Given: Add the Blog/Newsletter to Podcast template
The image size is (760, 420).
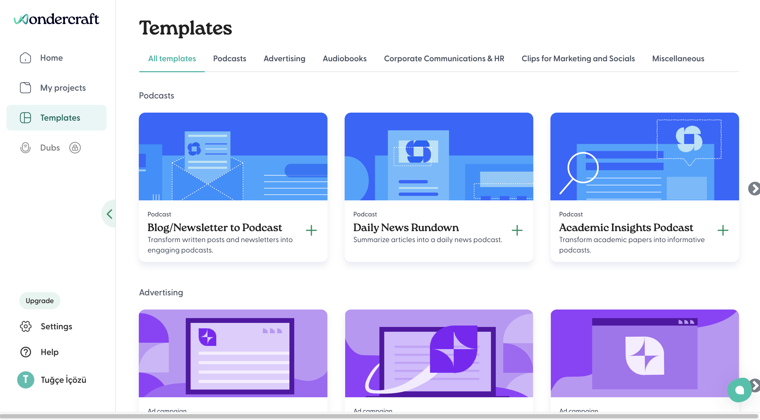Looking at the screenshot, I should point(311,230).
